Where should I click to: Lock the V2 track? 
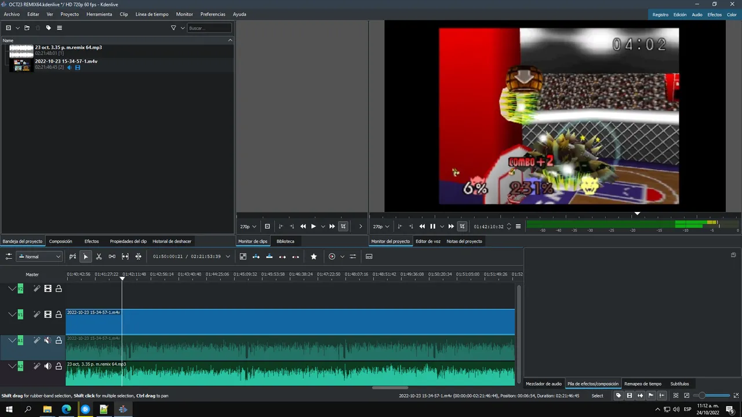[x=59, y=288]
